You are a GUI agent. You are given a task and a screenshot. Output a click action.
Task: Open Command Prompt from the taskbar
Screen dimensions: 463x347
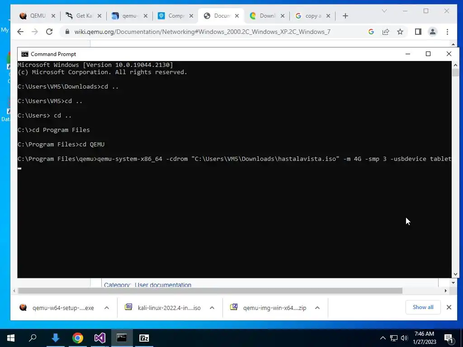122,338
